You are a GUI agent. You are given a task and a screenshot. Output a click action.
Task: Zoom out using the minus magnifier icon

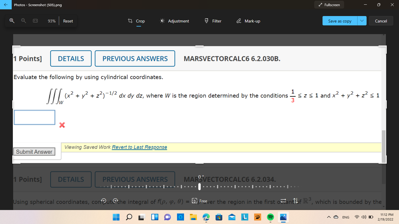[23, 21]
